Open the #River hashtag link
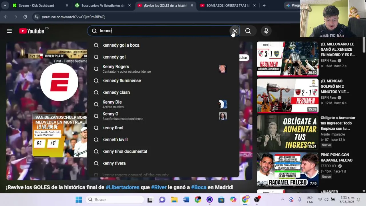 [x=159, y=187]
